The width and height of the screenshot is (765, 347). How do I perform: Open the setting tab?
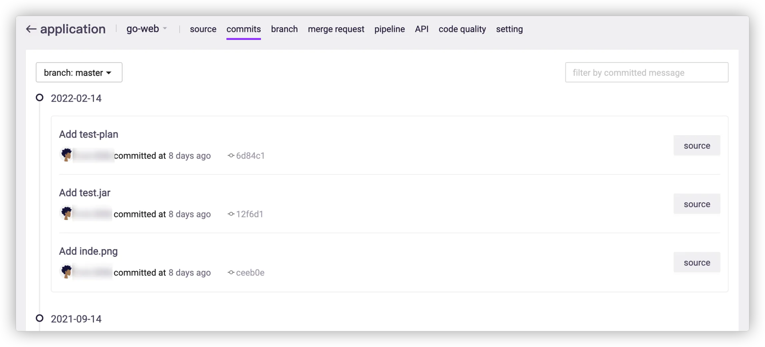(x=509, y=29)
